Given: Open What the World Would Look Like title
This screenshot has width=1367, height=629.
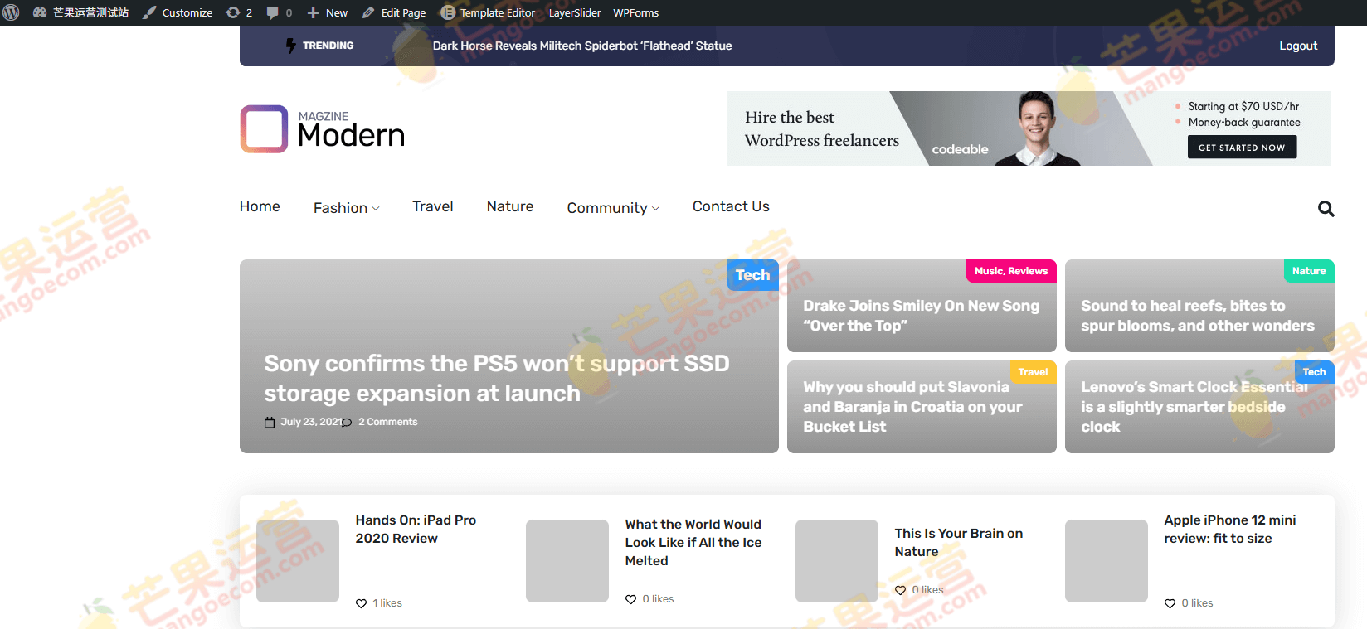Looking at the screenshot, I should click(693, 542).
